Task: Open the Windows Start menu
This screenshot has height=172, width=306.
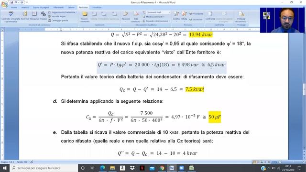Action: [x=4, y=168]
